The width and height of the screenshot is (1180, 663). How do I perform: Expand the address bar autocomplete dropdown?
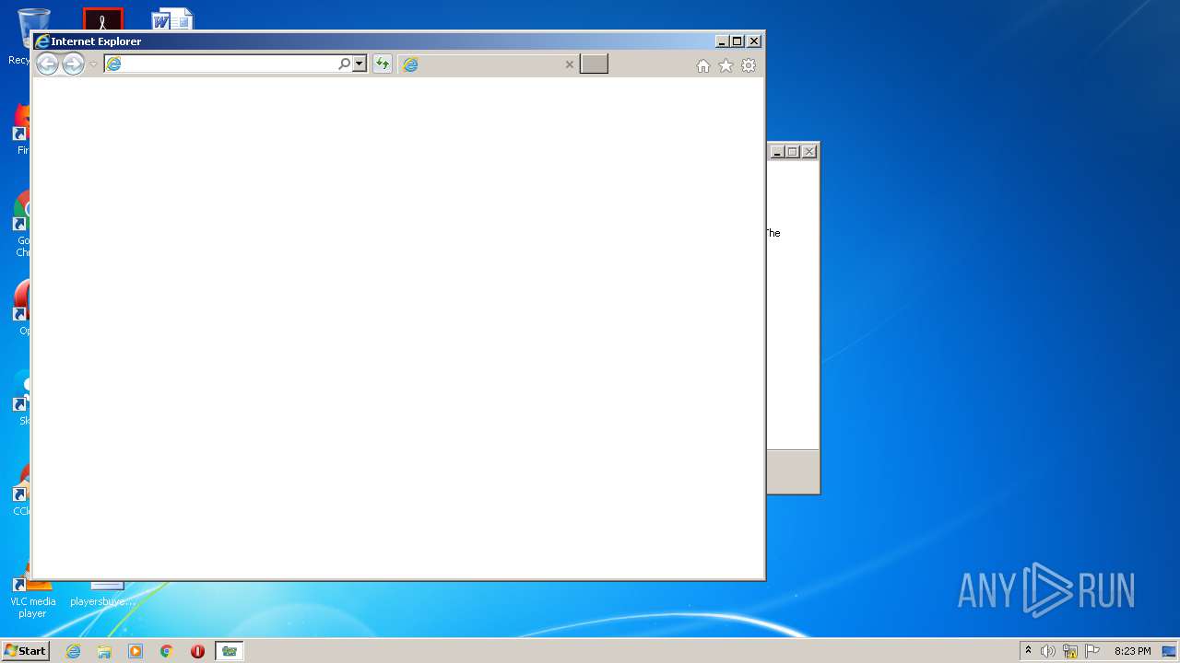[360, 64]
